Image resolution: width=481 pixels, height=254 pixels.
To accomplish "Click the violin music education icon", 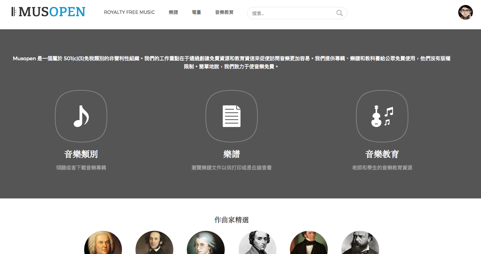I will [x=382, y=116].
